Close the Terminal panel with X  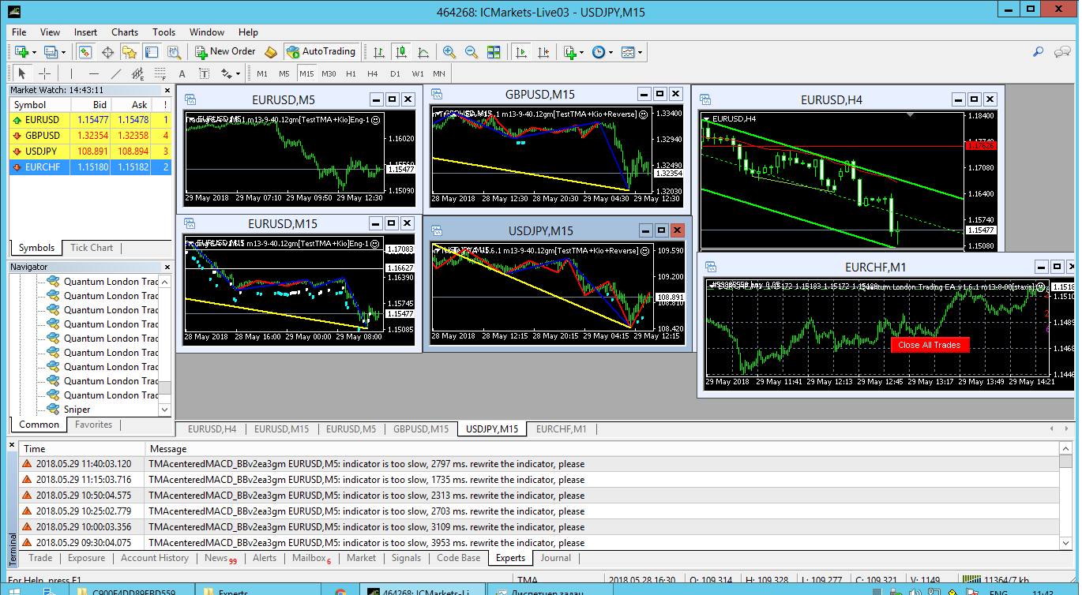pyautogui.click(x=12, y=446)
